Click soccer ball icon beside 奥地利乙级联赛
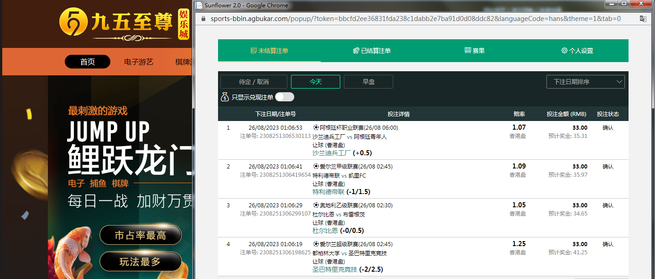This screenshot has height=279, width=655. point(316,205)
